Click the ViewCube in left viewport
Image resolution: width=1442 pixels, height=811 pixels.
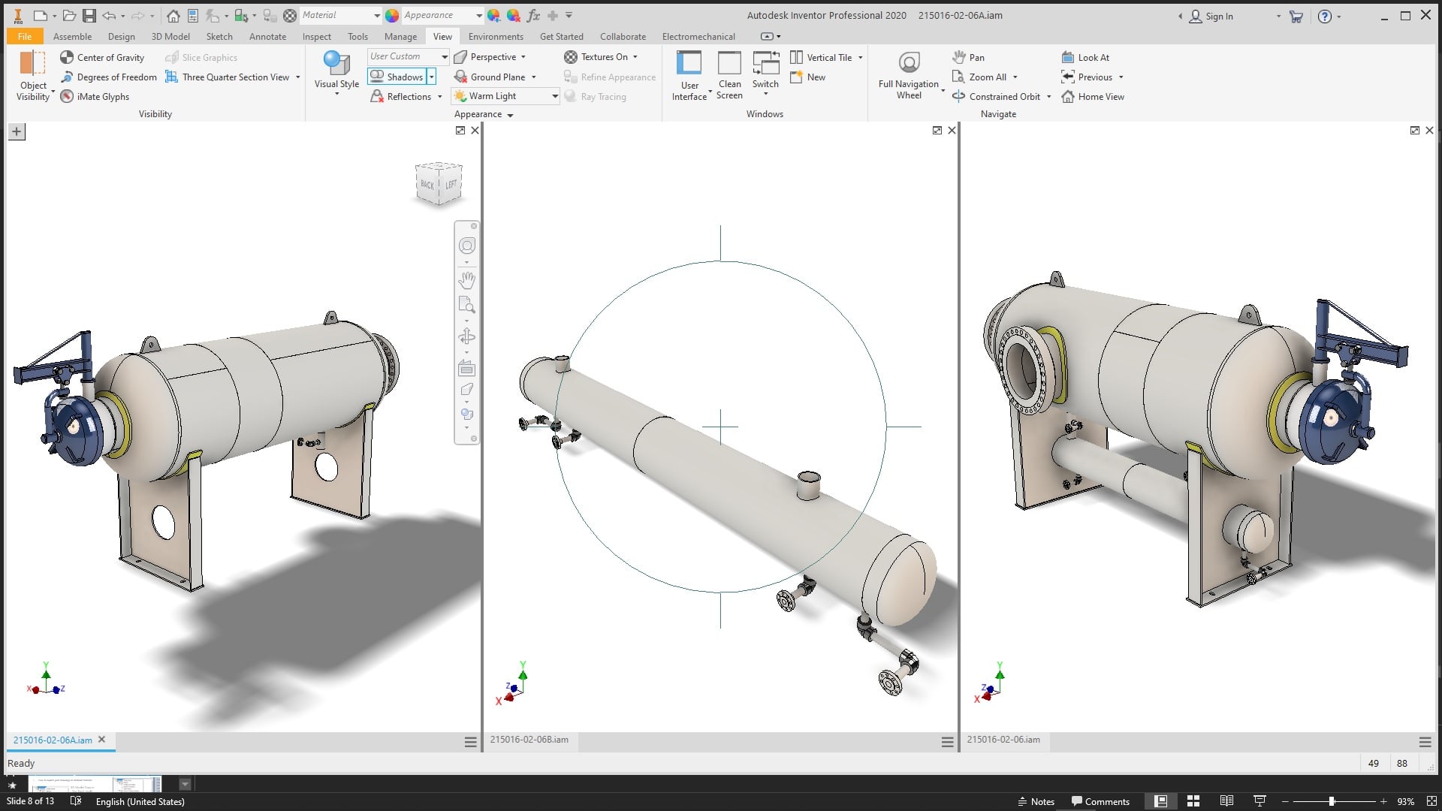(439, 183)
